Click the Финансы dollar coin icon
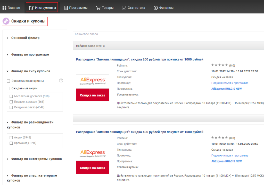 156,8
